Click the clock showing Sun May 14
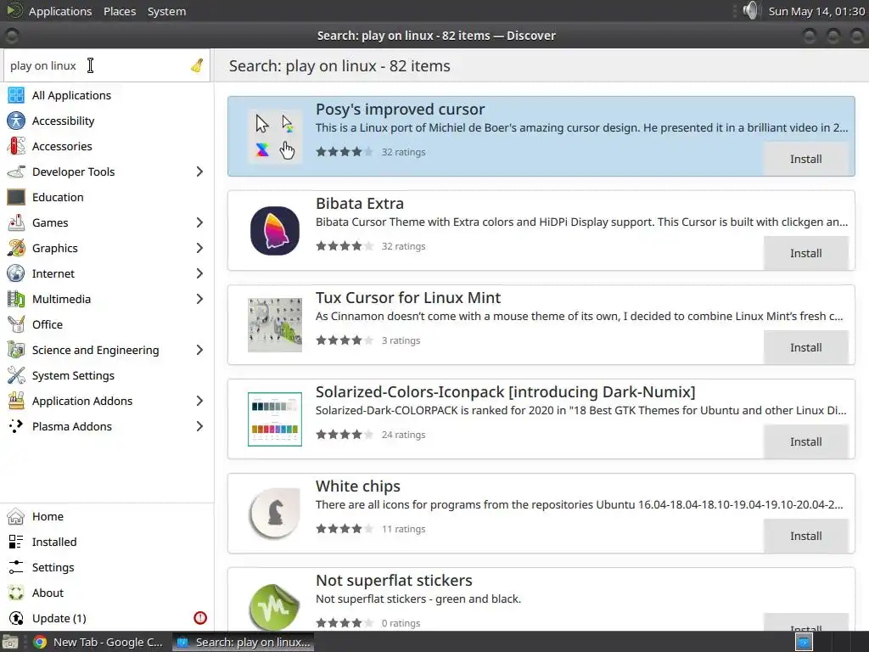Viewport: 869px width, 652px height. click(816, 11)
